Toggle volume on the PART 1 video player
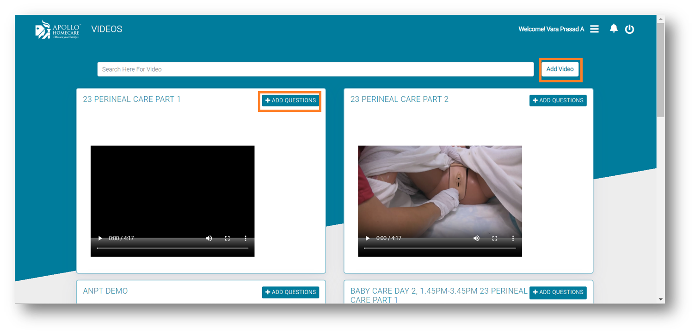695x334 pixels. pyautogui.click(x=209, y=238)
